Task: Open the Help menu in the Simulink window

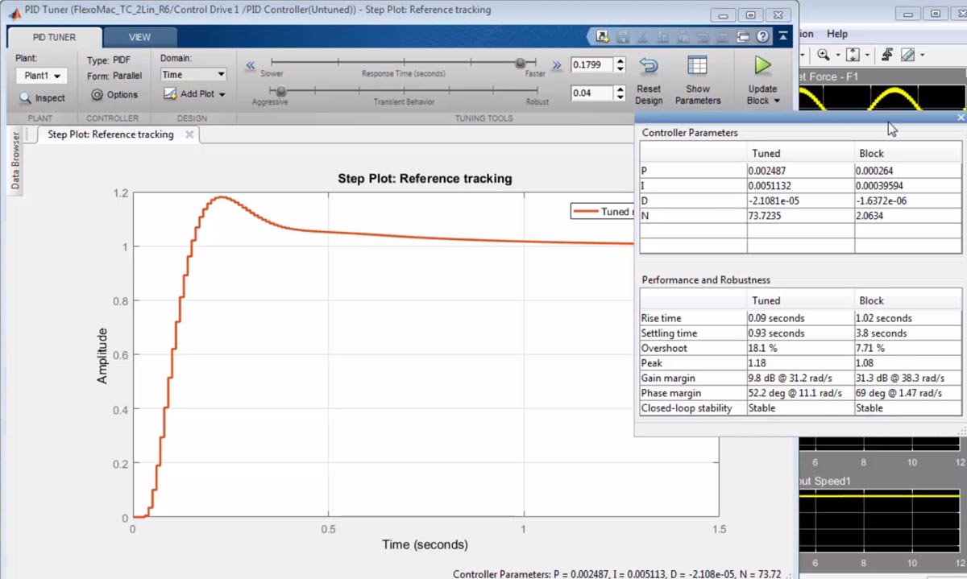Action: click(x=837, y=34)
